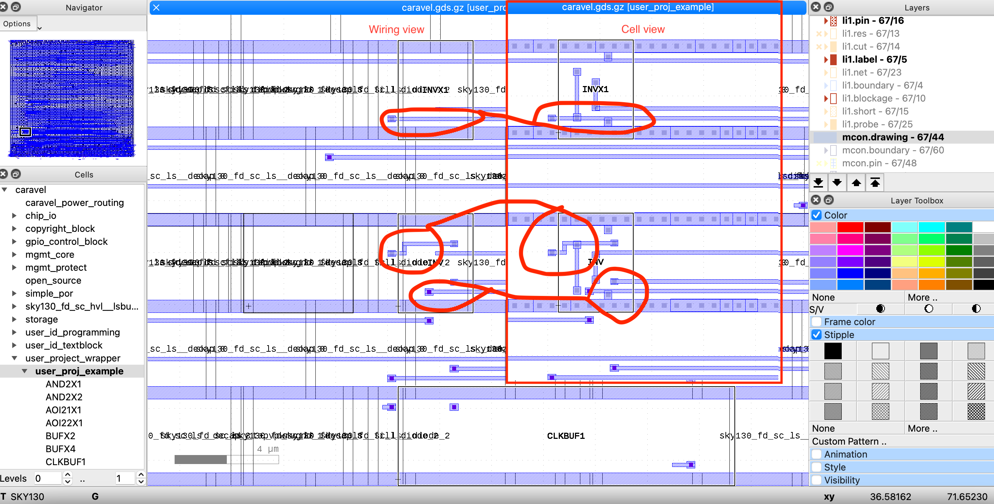
Task: Click the undock icon on the Layers panel
Action: tap(828, 7)
